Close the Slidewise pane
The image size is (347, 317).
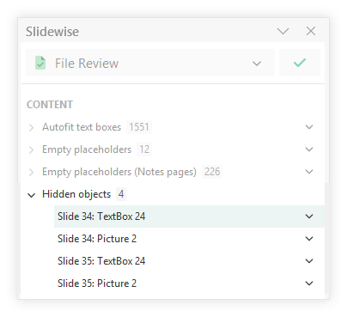coord(311,31)
